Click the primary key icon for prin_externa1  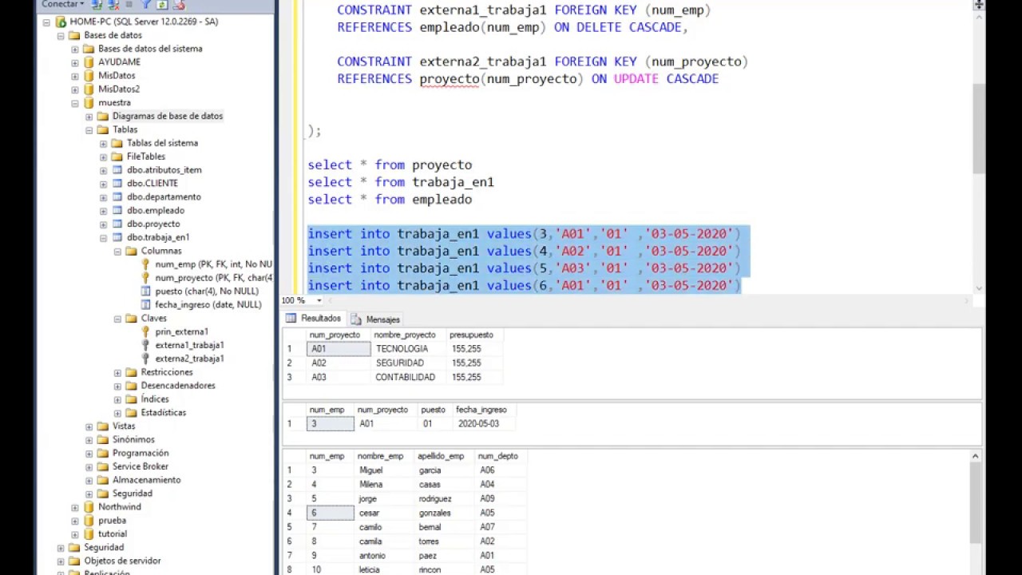(x=146, y=331)
